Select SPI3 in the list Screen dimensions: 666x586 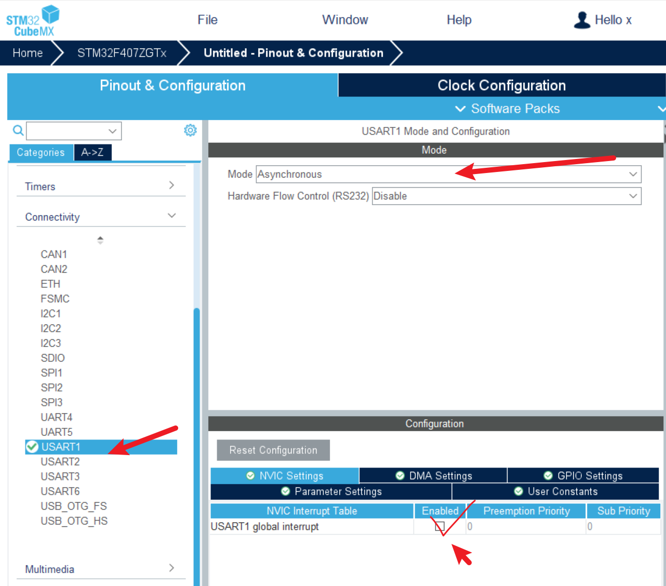(x=51, y=402)
